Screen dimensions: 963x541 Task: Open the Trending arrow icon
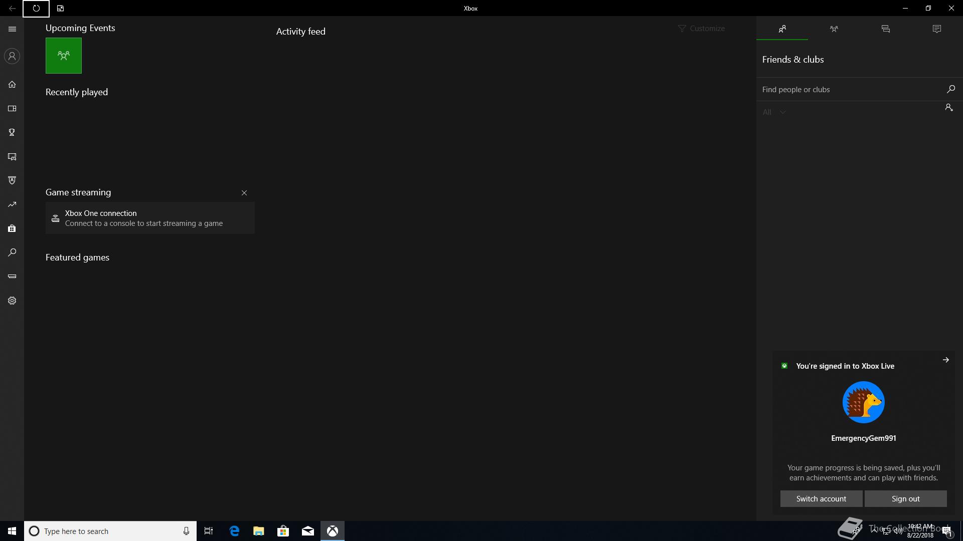point(12,204)
